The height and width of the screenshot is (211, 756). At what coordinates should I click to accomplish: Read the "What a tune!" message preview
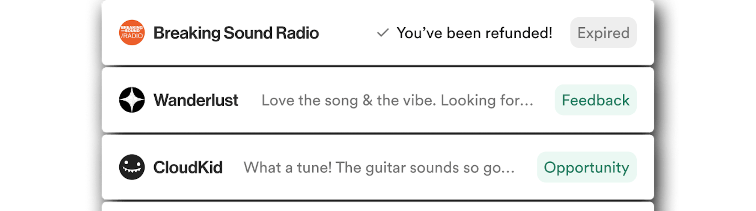tap(379, 168)
